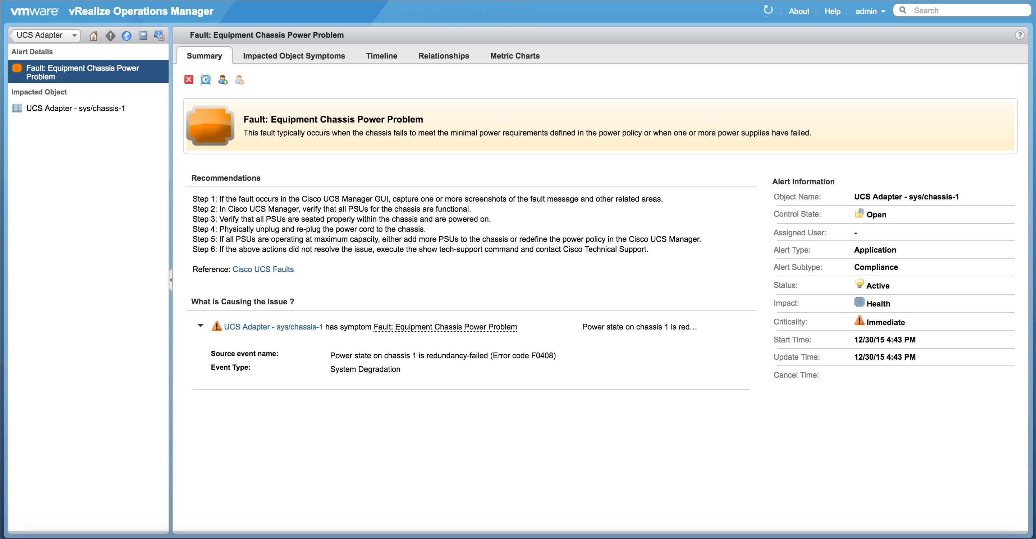Open UCS Adapter - sys/chassis-1 symptom link
Viewport: 1036px width, 539px height.
pyautogui.click(x=273, y=327)
